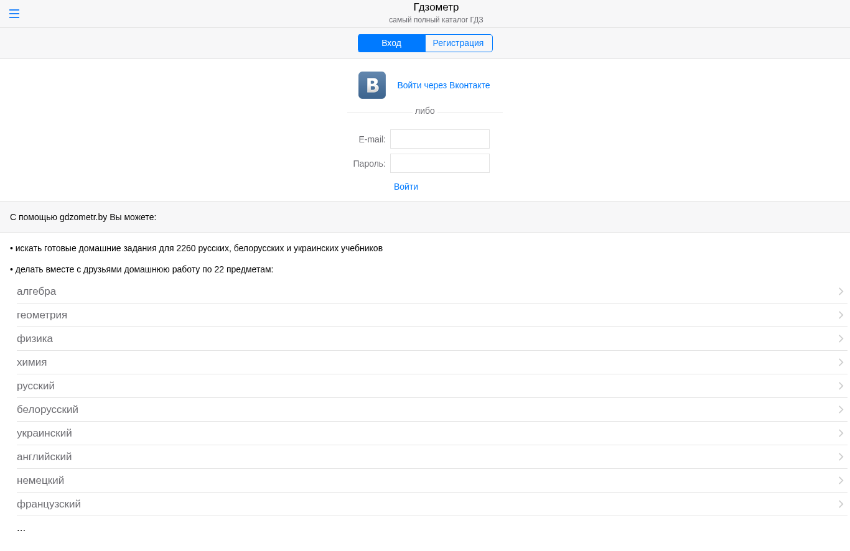
Task: Open the французский subject row
Action: pyautogui.click(x=432, y=504)
